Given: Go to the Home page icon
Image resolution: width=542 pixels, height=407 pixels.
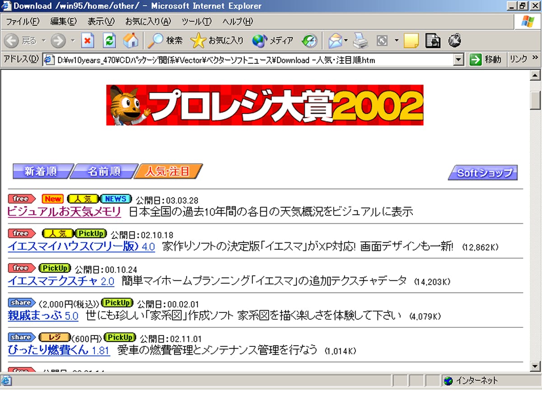Looking at the screenshot, I should click(x=131, y=41).
